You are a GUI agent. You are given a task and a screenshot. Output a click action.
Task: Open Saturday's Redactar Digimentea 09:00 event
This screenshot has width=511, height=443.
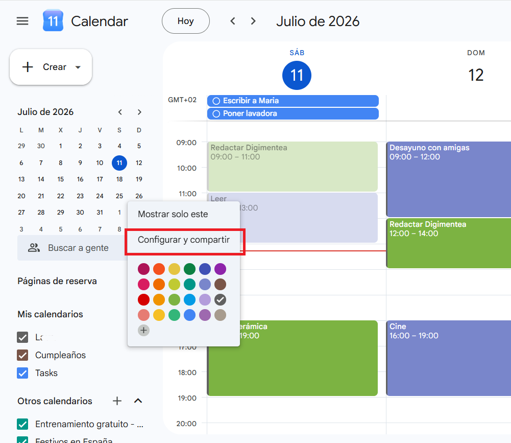click(293, 167)
